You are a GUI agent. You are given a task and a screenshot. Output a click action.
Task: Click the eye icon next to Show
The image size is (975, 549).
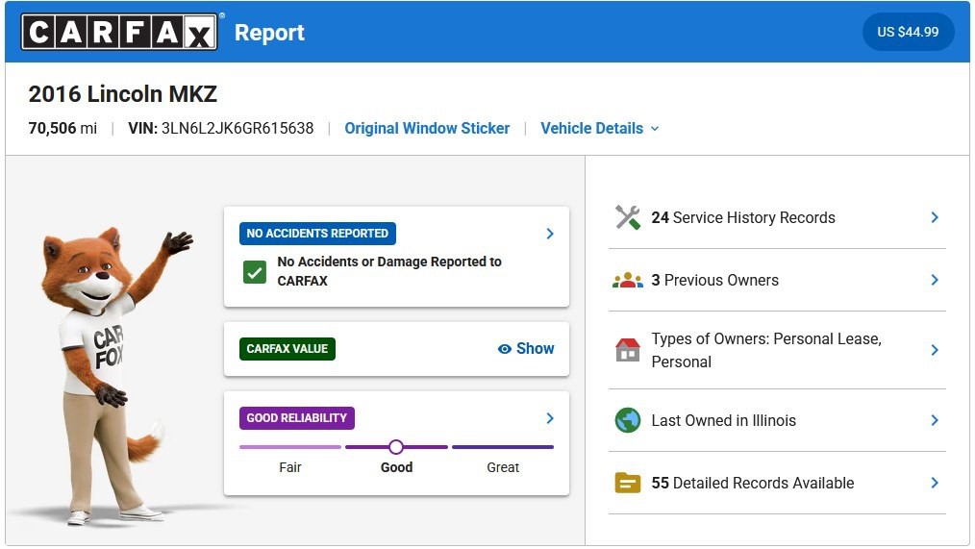504,349
